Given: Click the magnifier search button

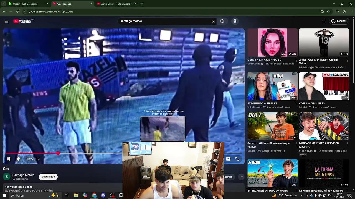Looking at the screenshot, I should (x=222, y=21).
